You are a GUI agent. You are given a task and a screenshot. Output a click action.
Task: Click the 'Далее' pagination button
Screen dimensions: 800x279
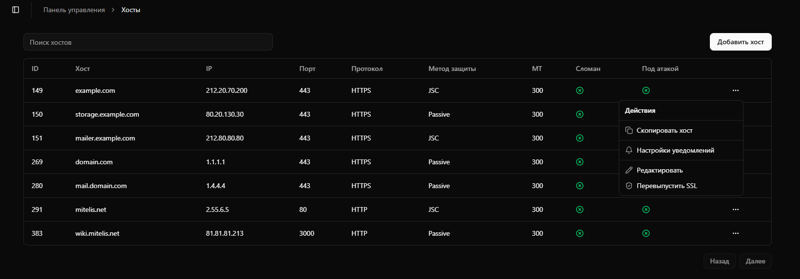click(755, 261)
